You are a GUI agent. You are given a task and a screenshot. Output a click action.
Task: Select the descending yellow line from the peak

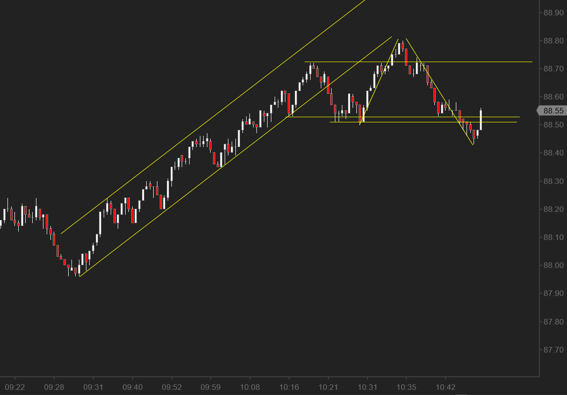pos(439,92)
